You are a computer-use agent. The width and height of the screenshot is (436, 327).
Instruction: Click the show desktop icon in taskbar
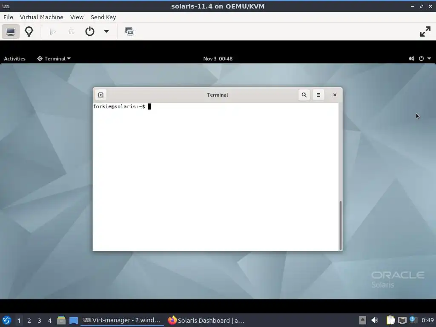74,321
